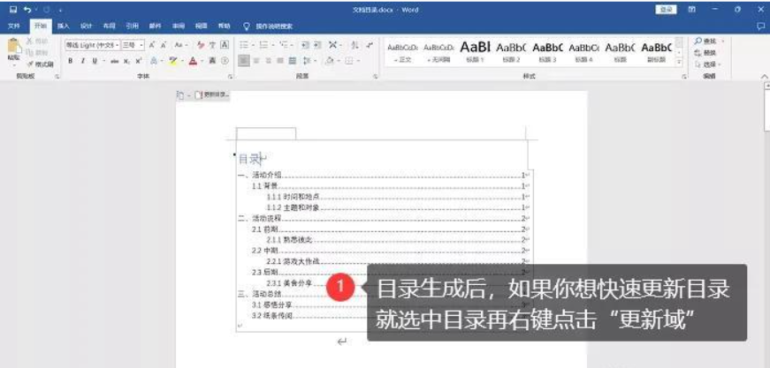Click the Text Effects glowing A icon
Screen dimensions: 770x368
(x=154, y=61)
